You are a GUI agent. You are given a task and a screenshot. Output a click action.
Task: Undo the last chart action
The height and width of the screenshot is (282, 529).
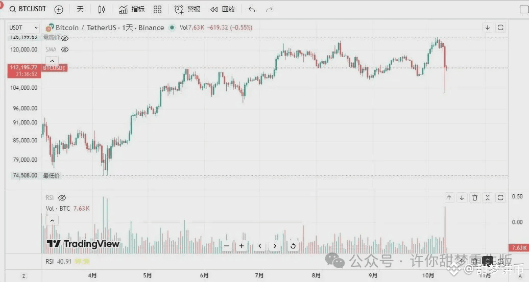point(252,9)
